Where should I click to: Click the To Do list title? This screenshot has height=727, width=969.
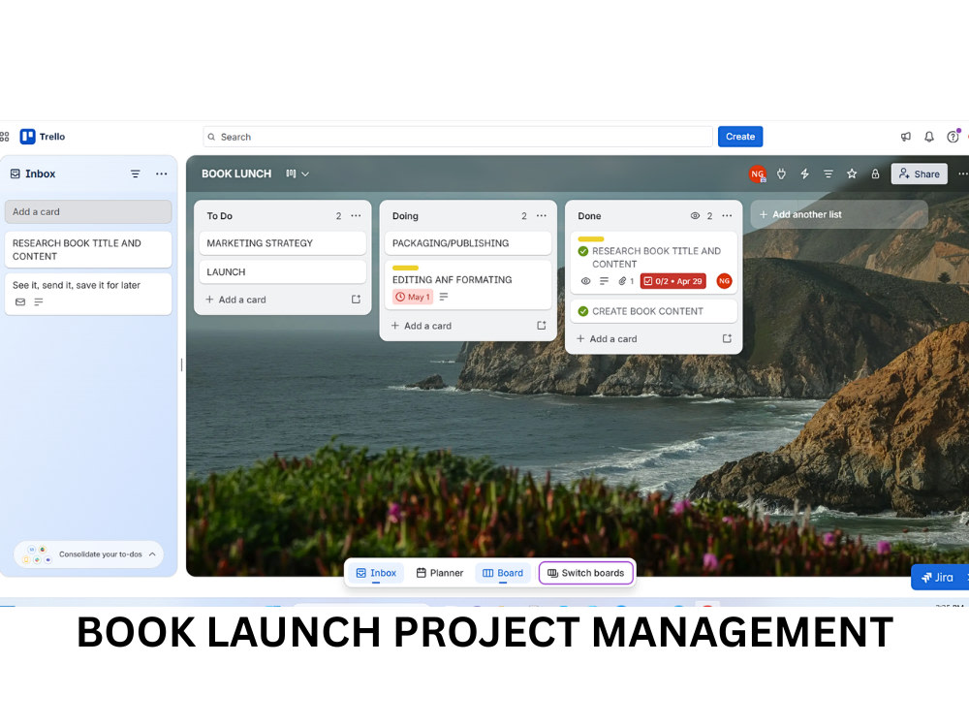click(219, 216)
